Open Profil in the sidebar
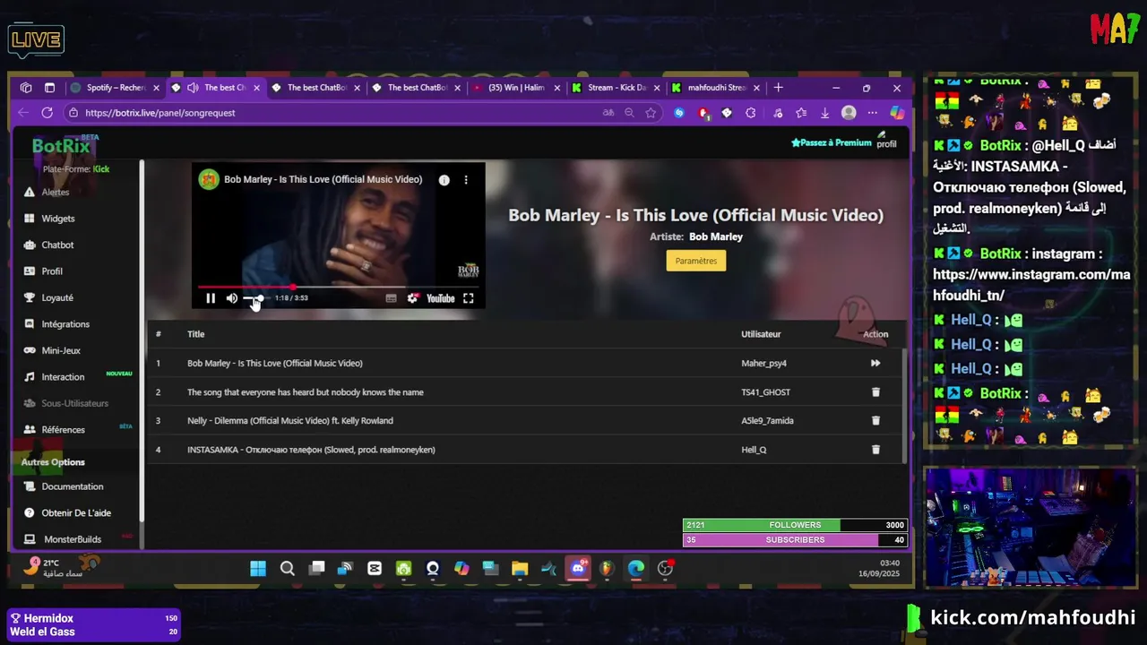This screenshot has height=645, width=1147. click(x=52, y=271)
